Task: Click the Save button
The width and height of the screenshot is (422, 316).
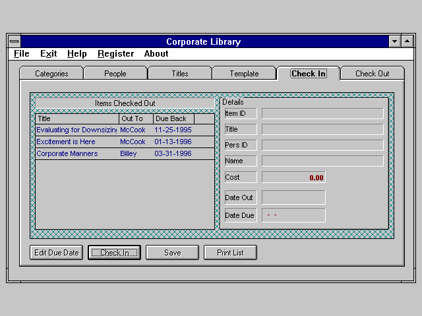Action: click(x=172, y=253)
